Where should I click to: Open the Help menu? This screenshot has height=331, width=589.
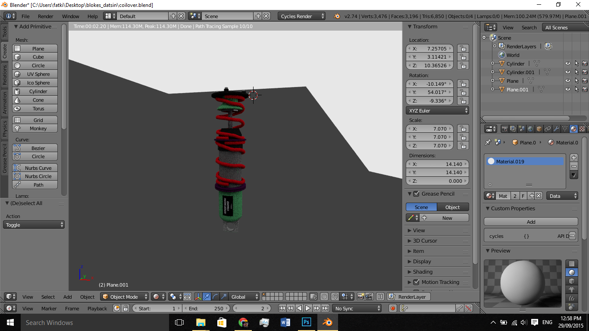(93, 16)
